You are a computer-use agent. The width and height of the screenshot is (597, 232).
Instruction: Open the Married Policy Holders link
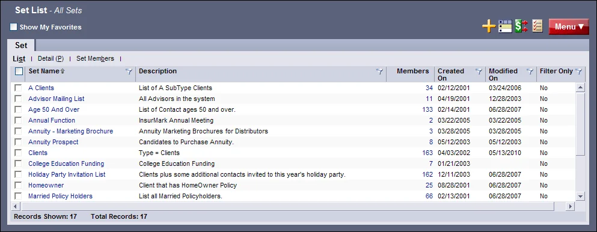(x=61, y=197)
